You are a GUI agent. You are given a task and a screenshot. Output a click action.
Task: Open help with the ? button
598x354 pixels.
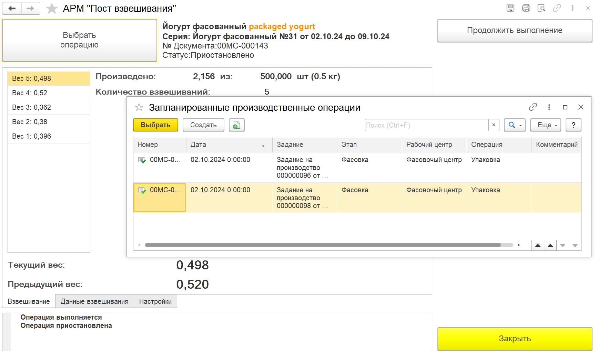tap(574, 125)
